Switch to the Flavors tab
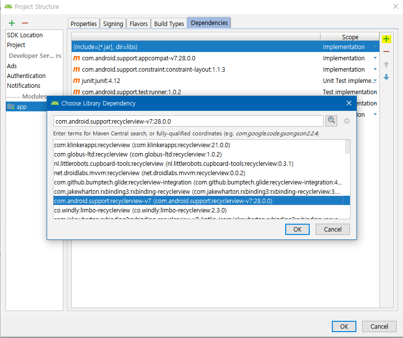Screen dimensions: 403x338 pyautogui.click(x=138, y=24)
